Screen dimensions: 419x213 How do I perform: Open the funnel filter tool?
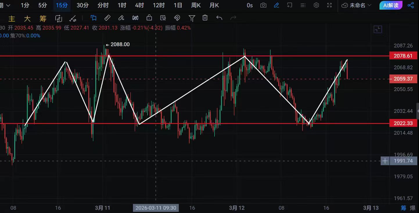(x=192, y=18)
